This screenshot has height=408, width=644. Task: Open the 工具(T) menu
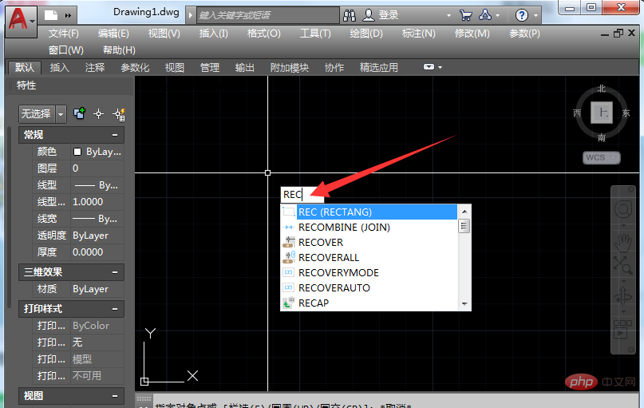(x=315, y=34)
